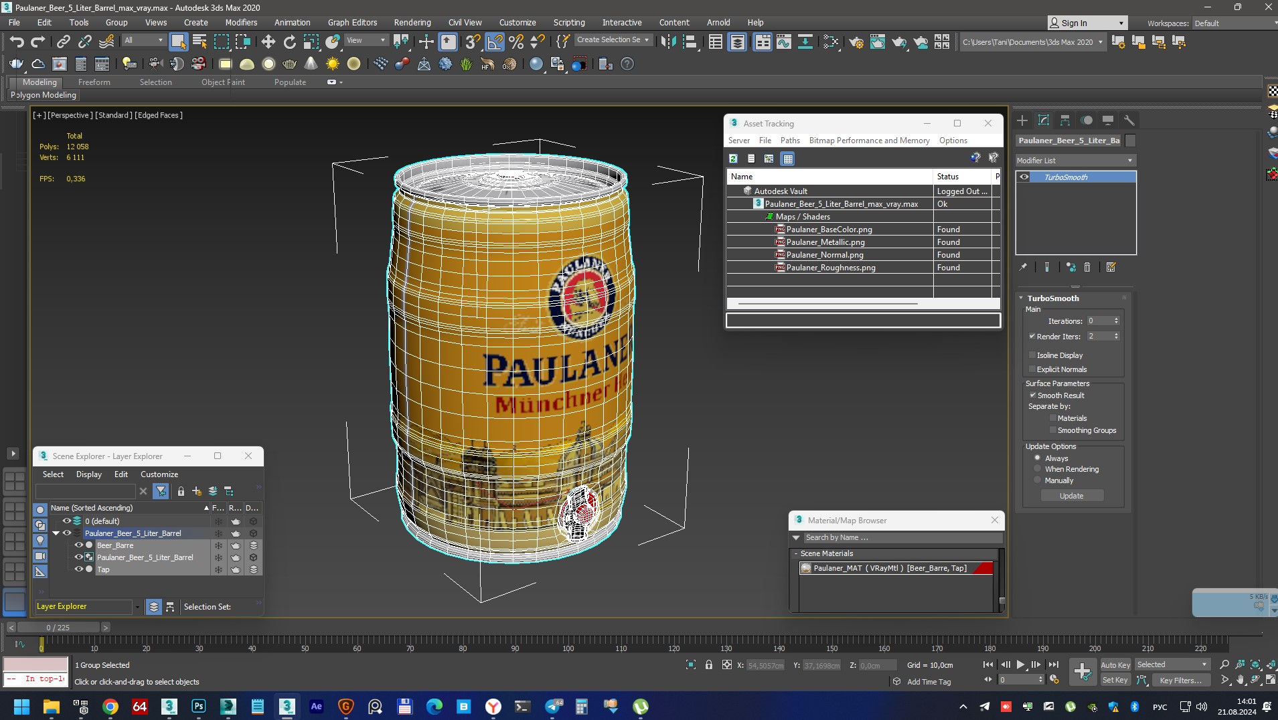Select When Rendering update option
This screenshot has width=1278, height=720.
coord(1038,468)
